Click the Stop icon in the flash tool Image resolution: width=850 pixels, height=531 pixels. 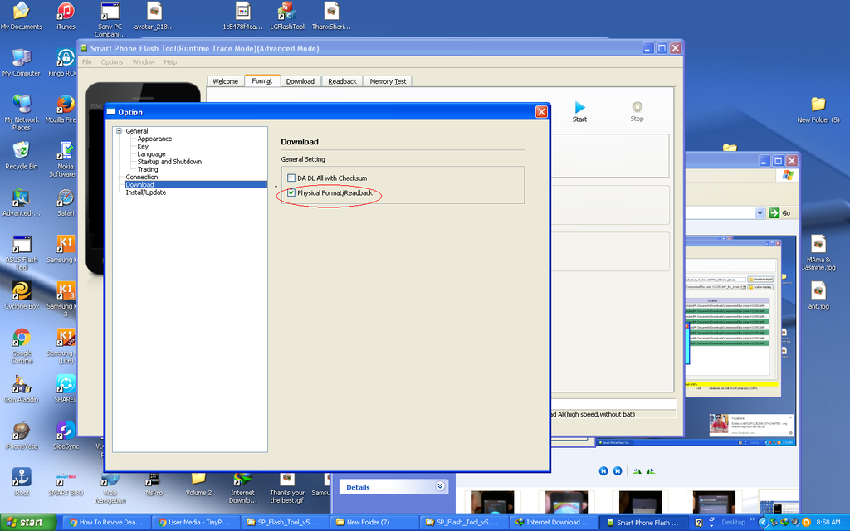click(637, 108)
